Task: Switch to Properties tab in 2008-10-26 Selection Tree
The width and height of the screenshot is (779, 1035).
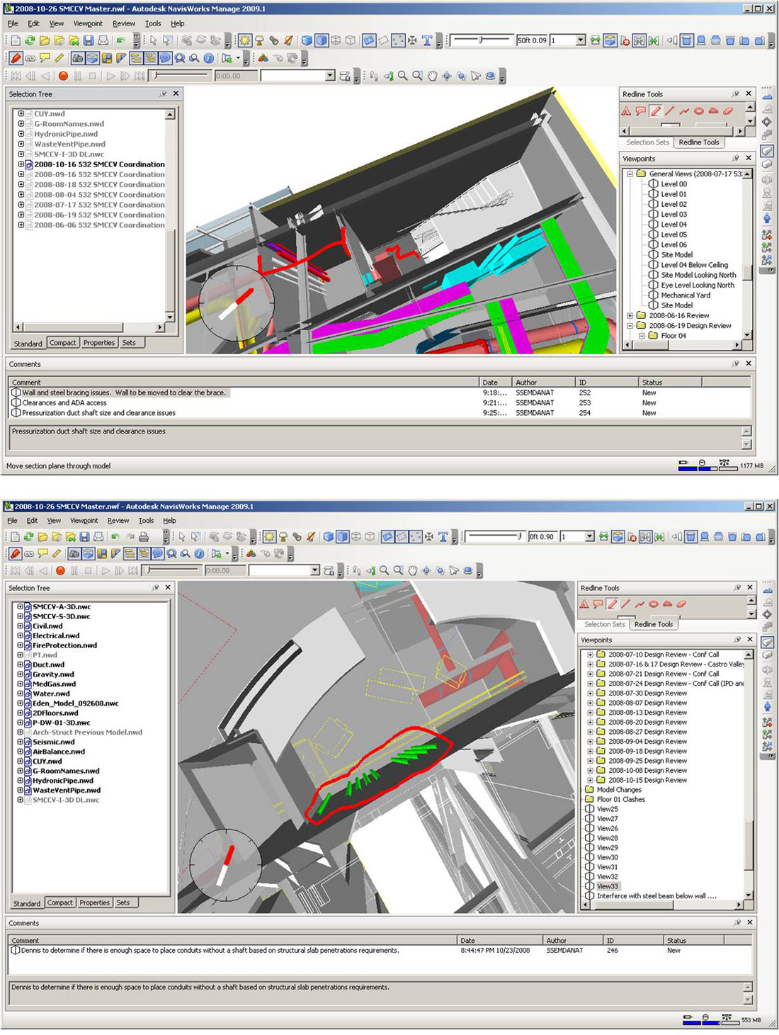Action: point(95,903)
